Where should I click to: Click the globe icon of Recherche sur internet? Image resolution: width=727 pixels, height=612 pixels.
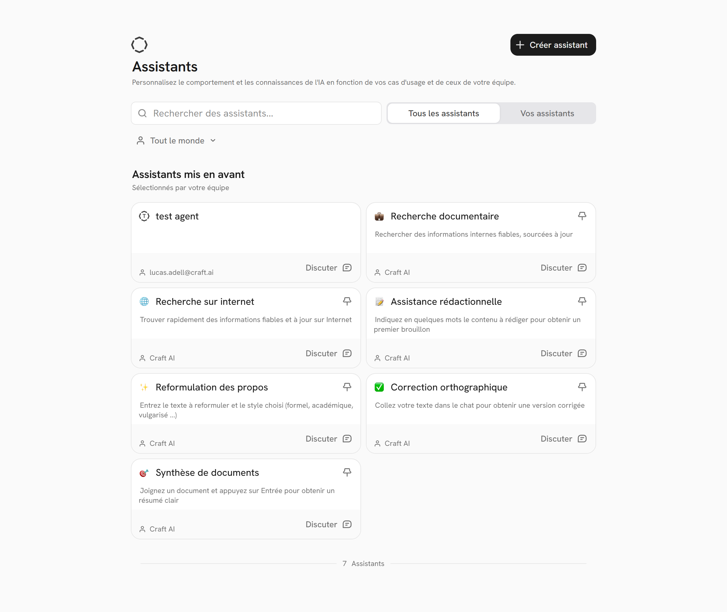pyautogui.click(x=144, y=301)
